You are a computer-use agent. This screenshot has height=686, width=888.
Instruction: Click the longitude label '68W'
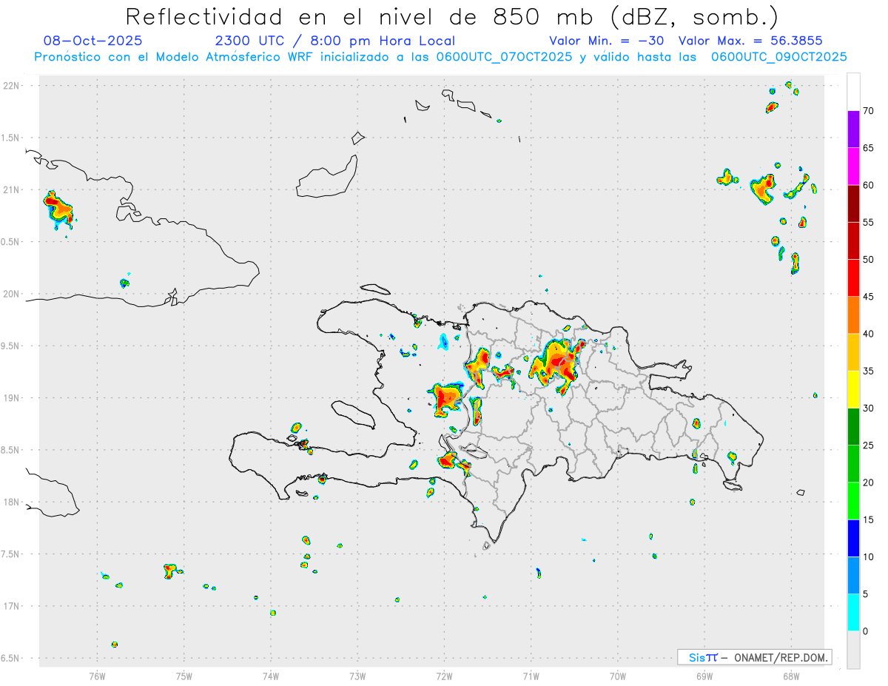click(x=791, y=676)
